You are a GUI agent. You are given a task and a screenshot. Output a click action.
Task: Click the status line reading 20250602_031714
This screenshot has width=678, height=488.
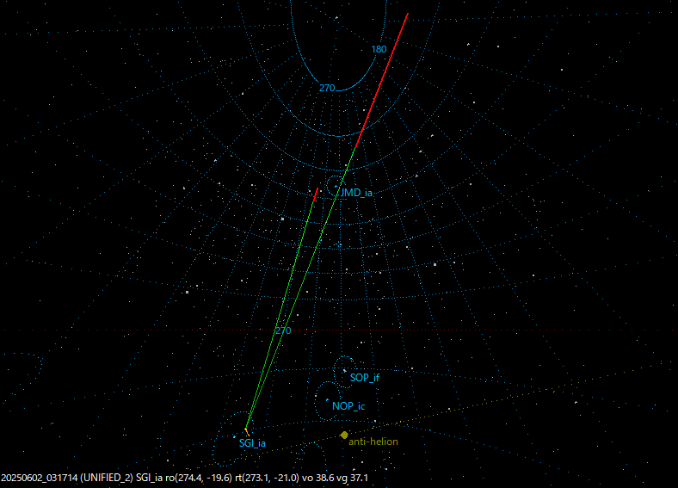click(x=185, y=478)
